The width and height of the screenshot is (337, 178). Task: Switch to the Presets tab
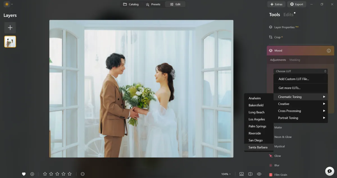click(x=153, y=4)
